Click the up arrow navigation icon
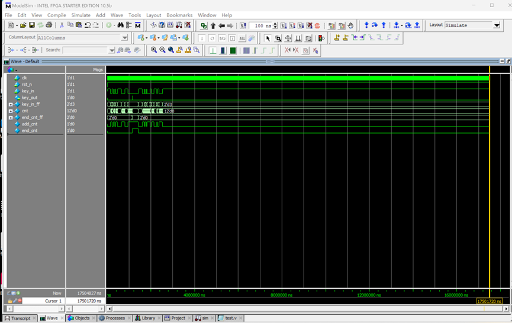The height and width of the screenshot is (323, 512). [213, 25]
